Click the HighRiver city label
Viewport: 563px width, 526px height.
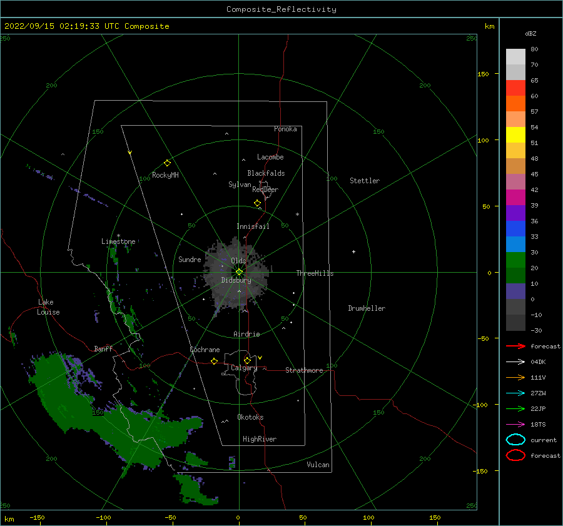point(260,439)
